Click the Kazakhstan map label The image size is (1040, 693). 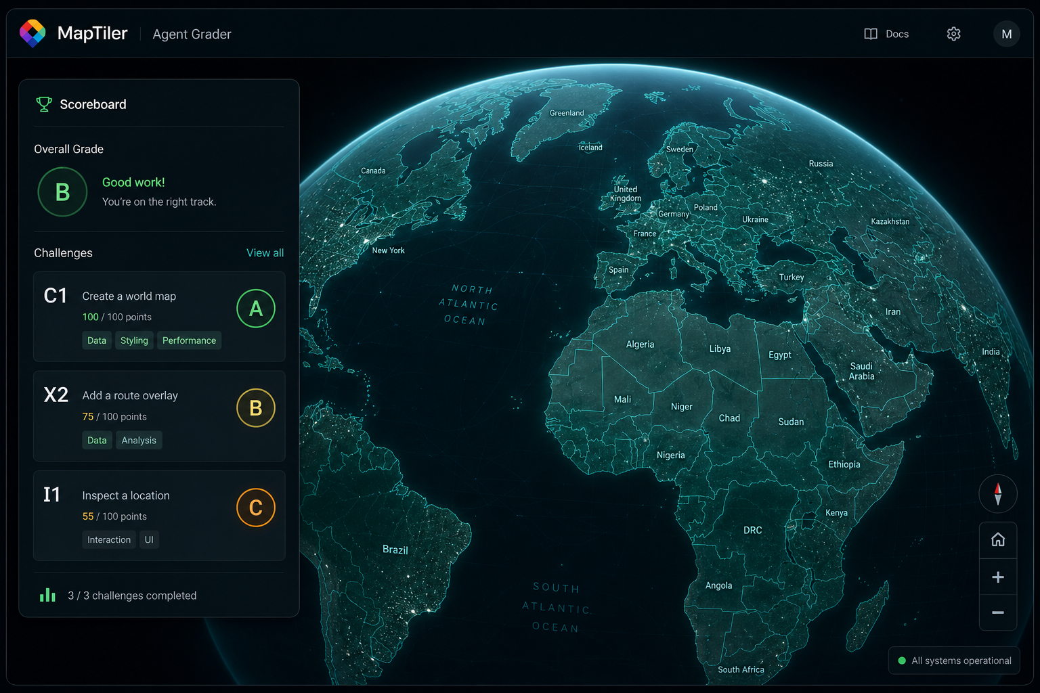coord(890,221)
